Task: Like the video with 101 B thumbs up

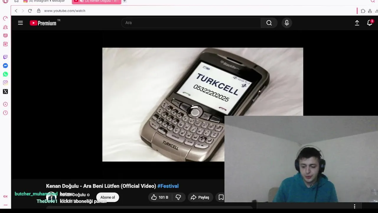Action: tap(160, 197)
